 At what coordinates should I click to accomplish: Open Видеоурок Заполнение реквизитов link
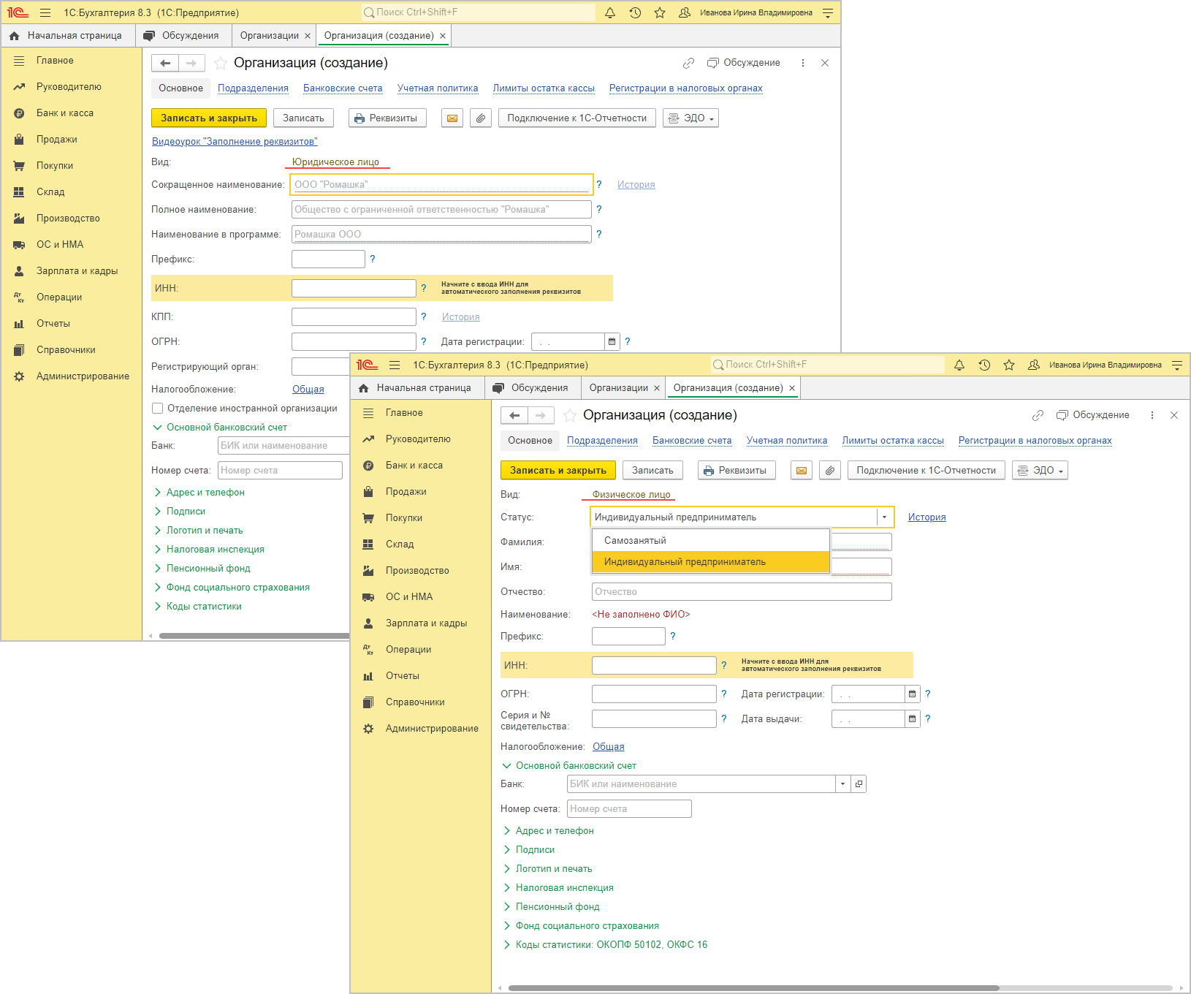point(235,141)
